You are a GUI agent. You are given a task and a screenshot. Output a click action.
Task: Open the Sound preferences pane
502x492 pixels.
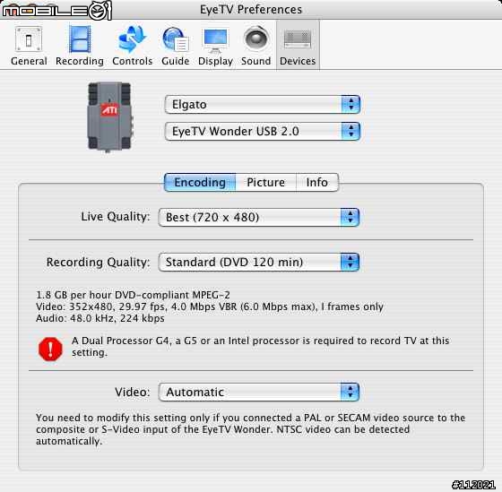tap(255, 46)
